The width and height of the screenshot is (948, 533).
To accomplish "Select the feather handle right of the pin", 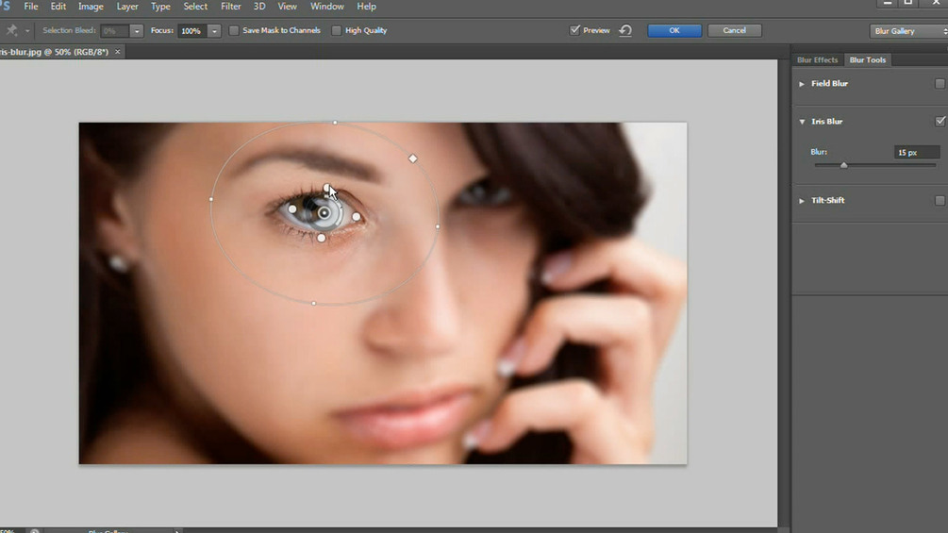I will click(357, 216).
